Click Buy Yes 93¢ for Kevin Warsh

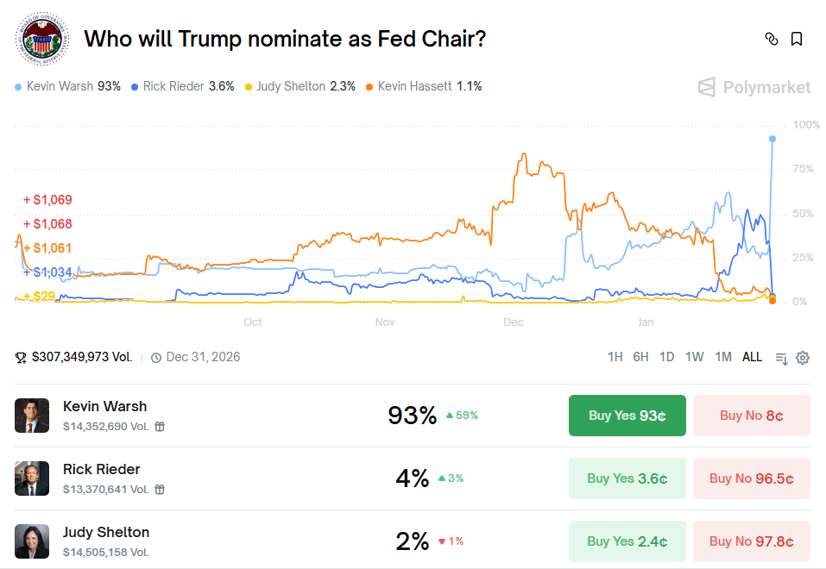click(627, 415)
